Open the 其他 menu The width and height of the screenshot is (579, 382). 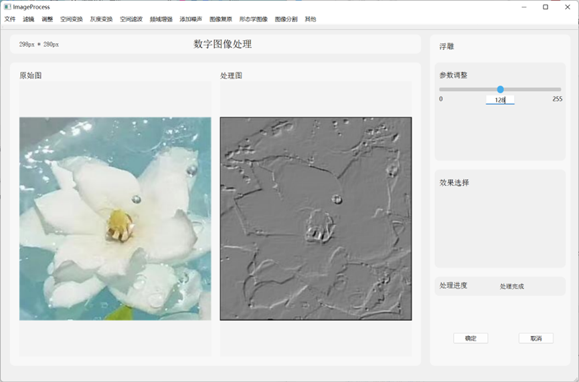coord(311,19)
